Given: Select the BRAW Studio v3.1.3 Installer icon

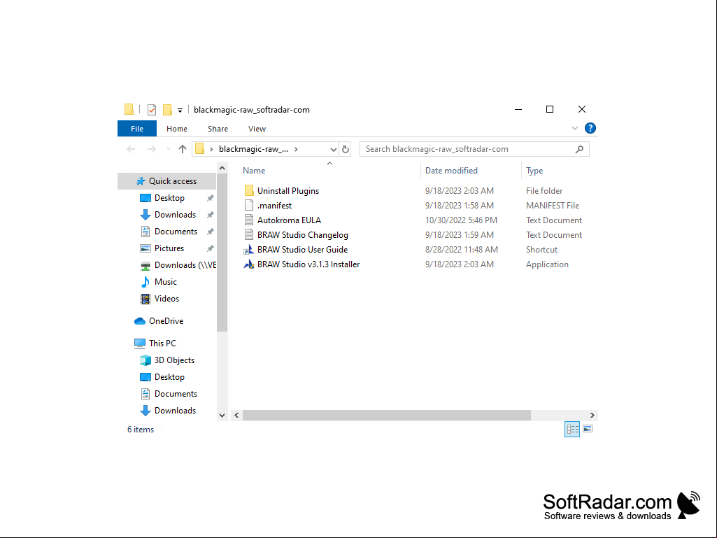Looking at the screenshot, I should click(249, 264).
